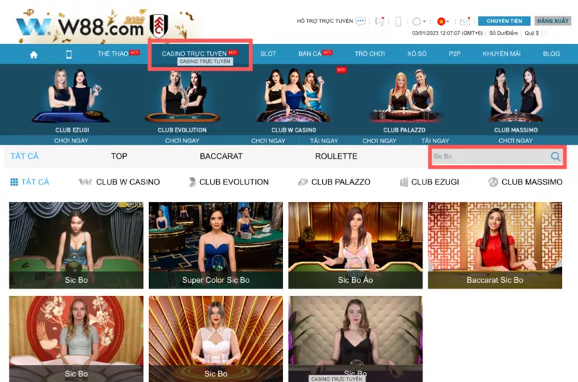Open the KHUYẾN MÃI menu item
Image resolution: width=578 pixels, height=382 pixels.
(x=501, y=54)
